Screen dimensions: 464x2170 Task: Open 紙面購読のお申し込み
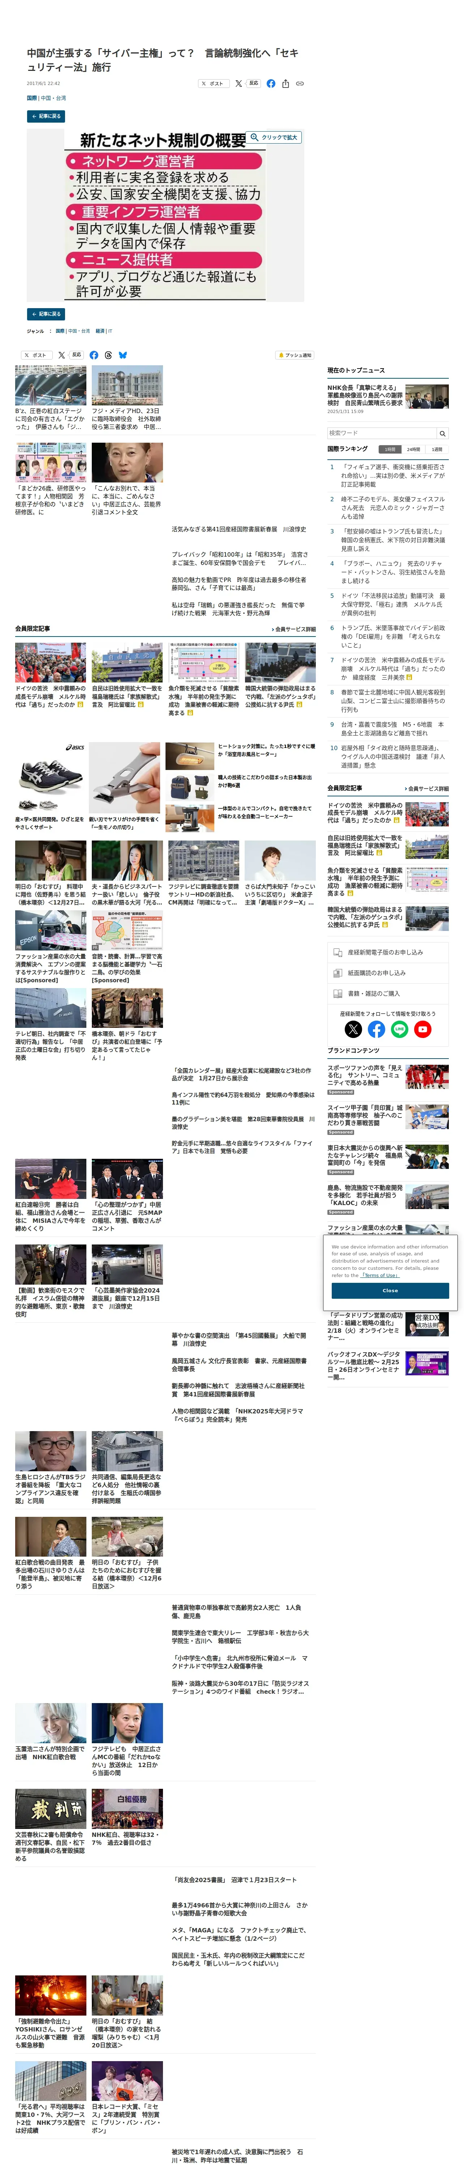tap(387, 973)
